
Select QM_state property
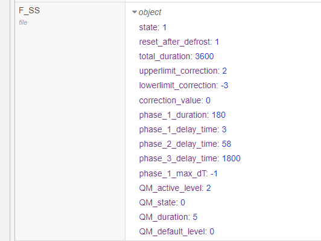coord(162,202)
